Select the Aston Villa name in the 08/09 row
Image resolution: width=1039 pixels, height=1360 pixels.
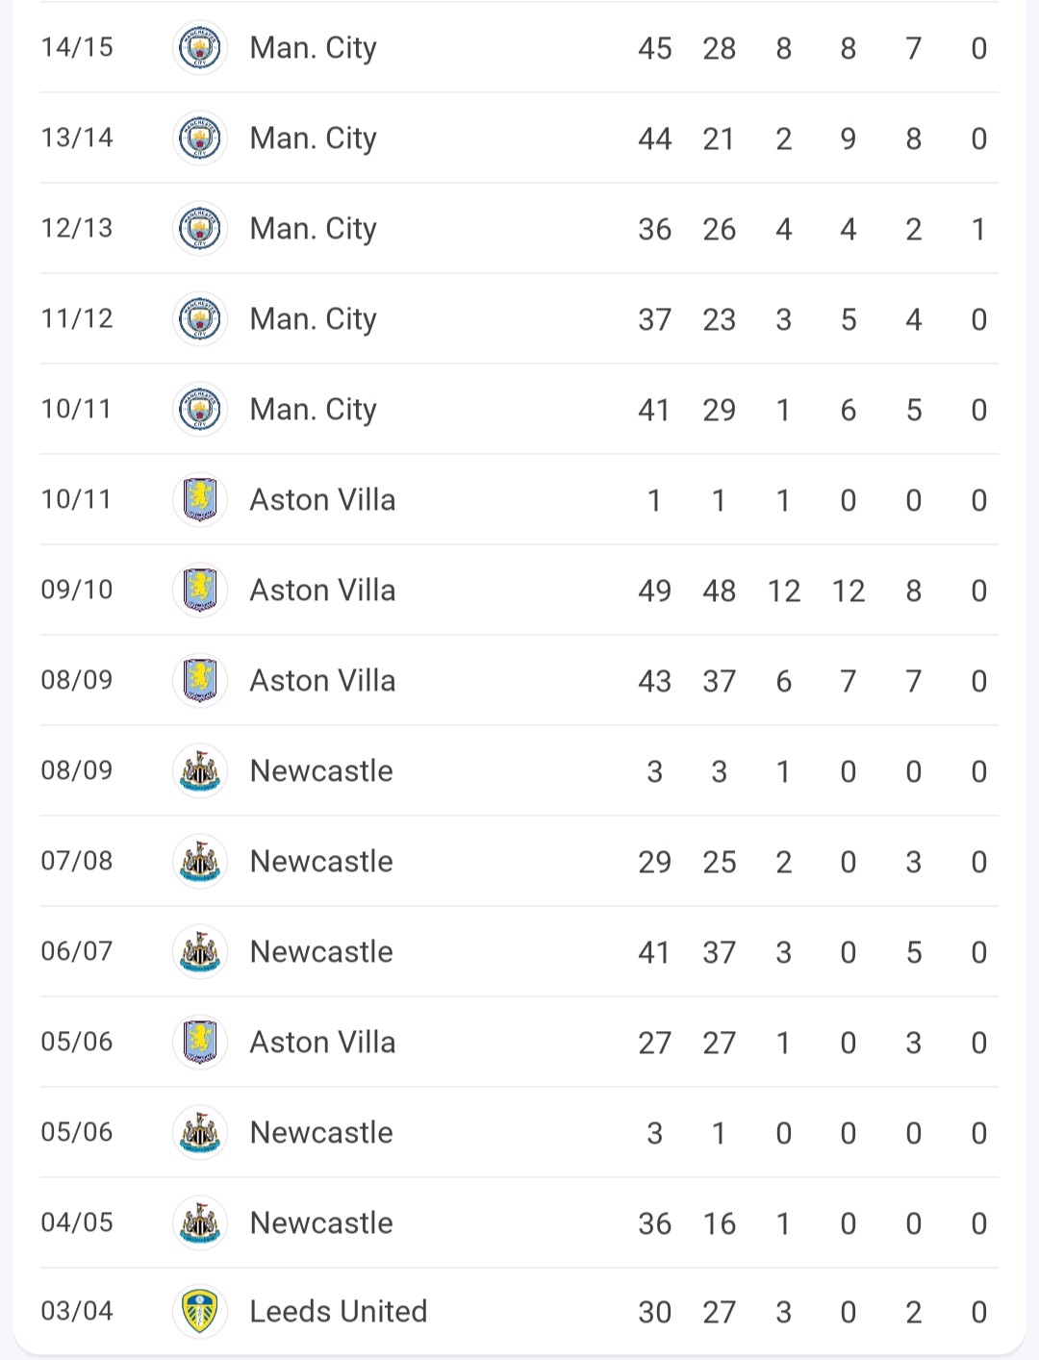[x=322, y=680]
